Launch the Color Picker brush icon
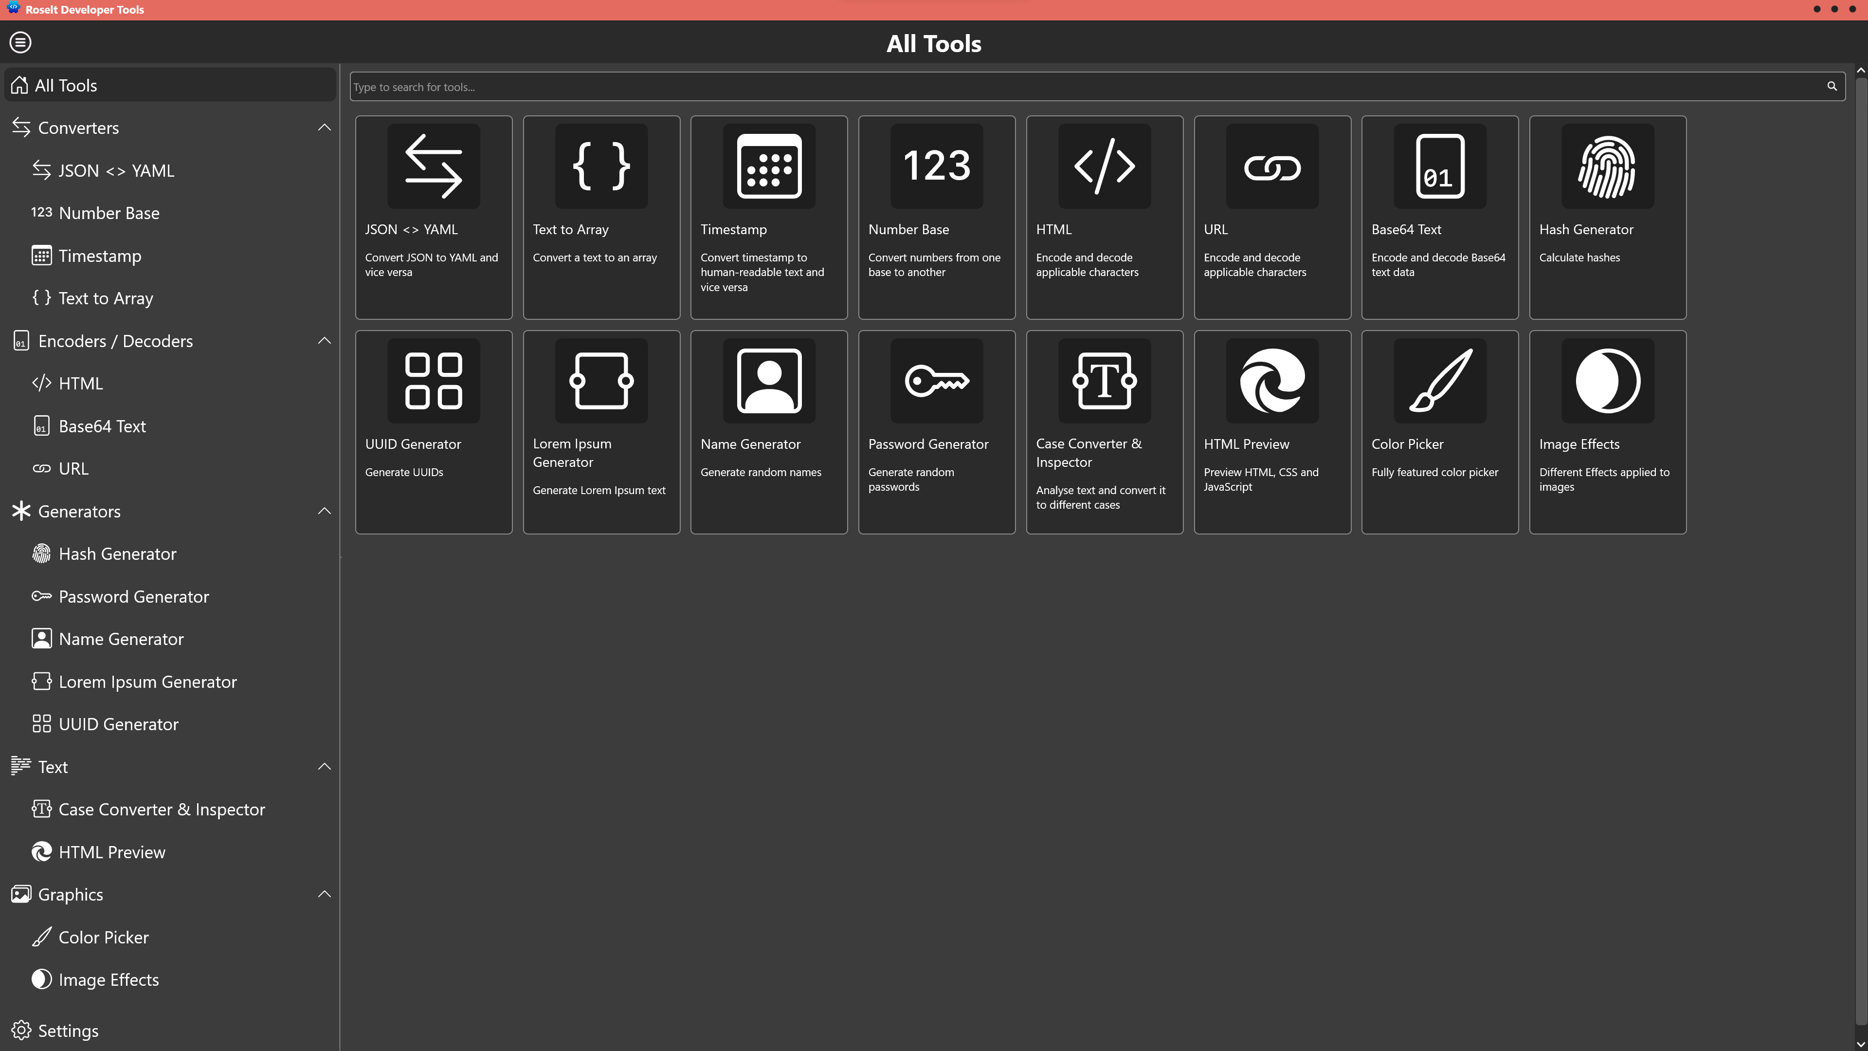This screenshot has height=1051, width=1868. point(1439,381)
